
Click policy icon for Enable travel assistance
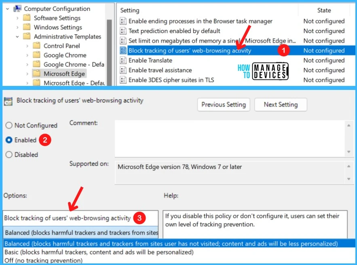(123, 70)
